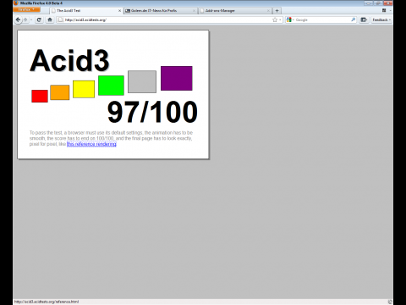Open the Google search engine selector
The height and width of the screenshot is (305, 406).
290,19
